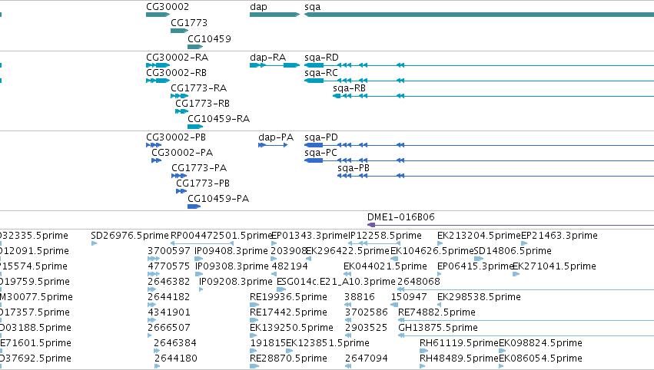Click transcript sqa-RD
654x370 pixels.
[480, 65]
